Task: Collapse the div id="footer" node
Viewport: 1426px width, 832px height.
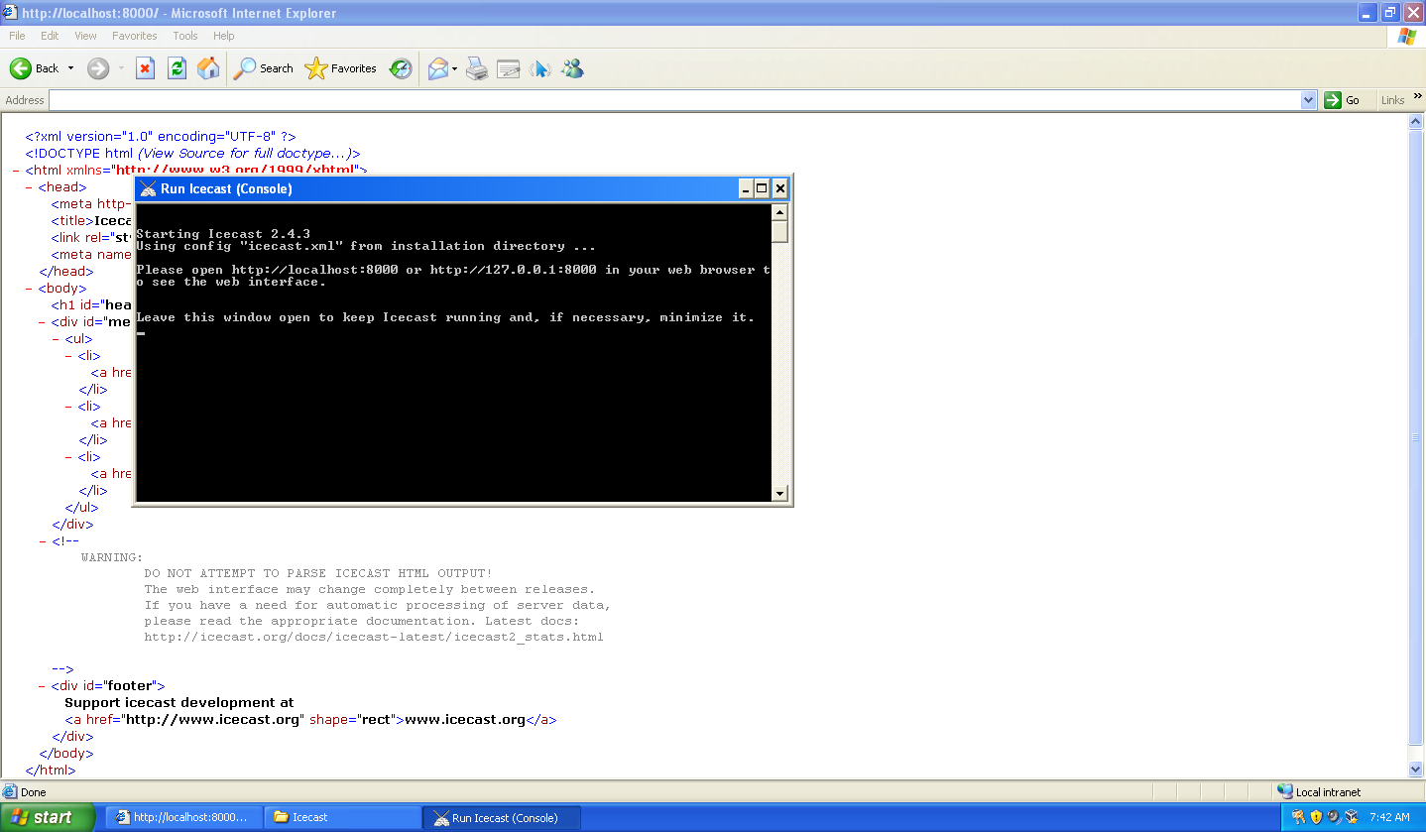Action: pyautogui.click(x=43, y=686)
